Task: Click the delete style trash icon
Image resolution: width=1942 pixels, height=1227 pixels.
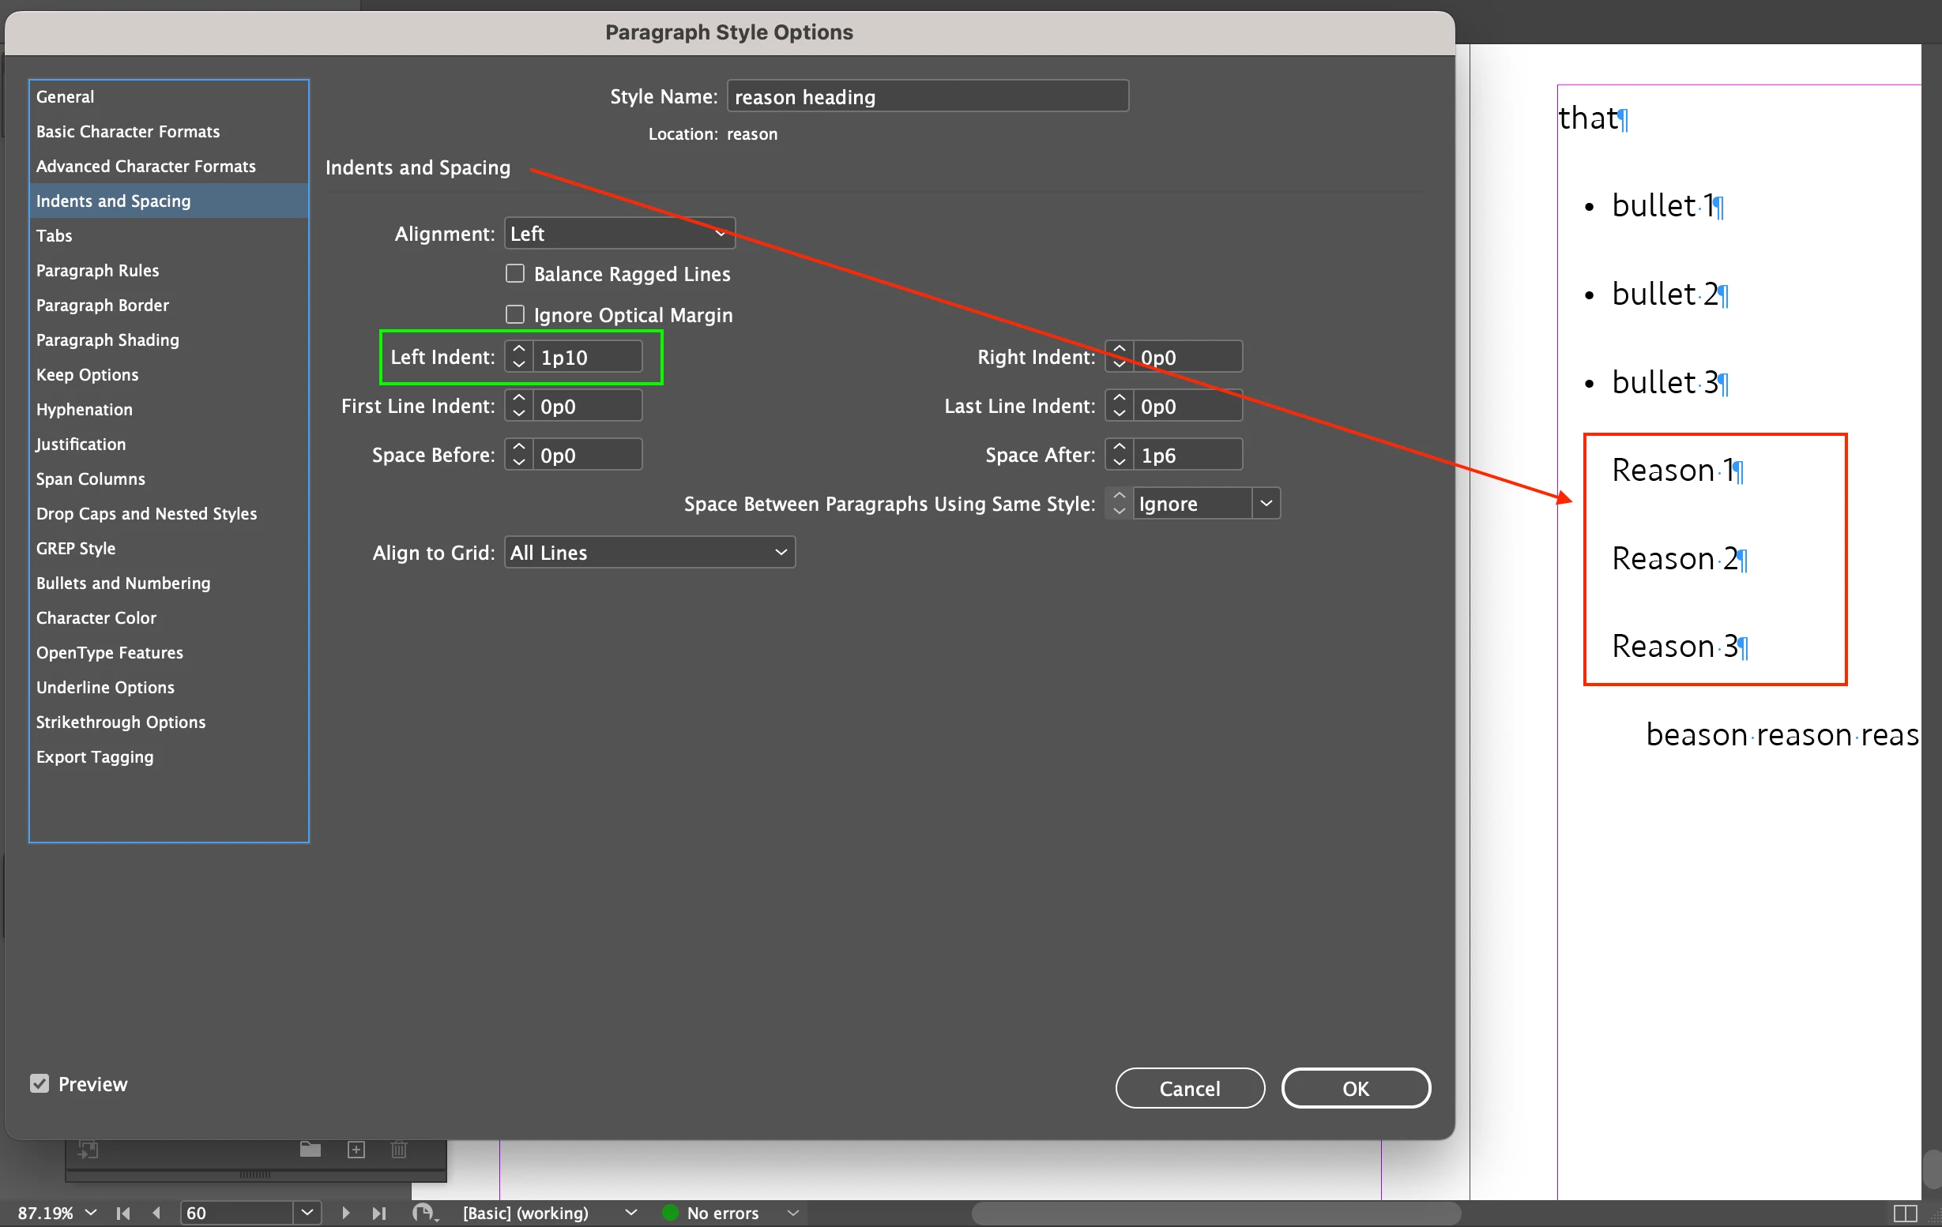Action: 398,1149
